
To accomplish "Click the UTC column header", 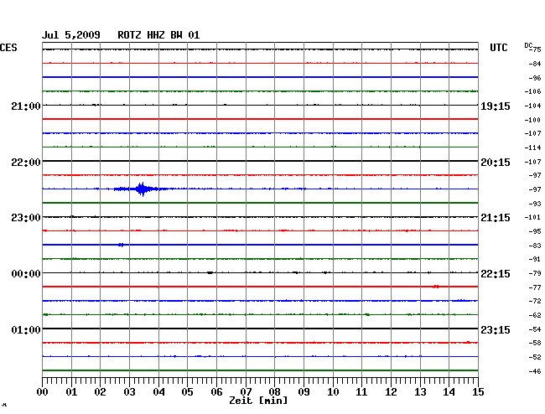I will (498, 48).
